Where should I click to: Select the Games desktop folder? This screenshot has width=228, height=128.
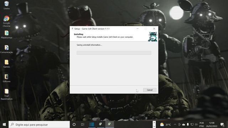(x=6, y=64)
